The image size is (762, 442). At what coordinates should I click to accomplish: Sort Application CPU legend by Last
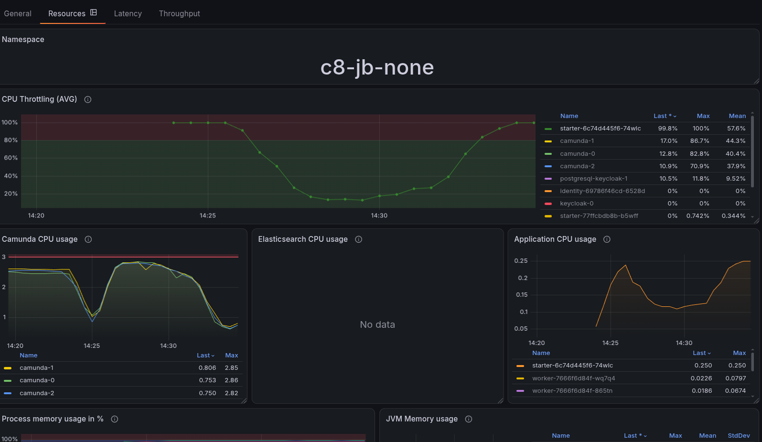pos(702,353)
